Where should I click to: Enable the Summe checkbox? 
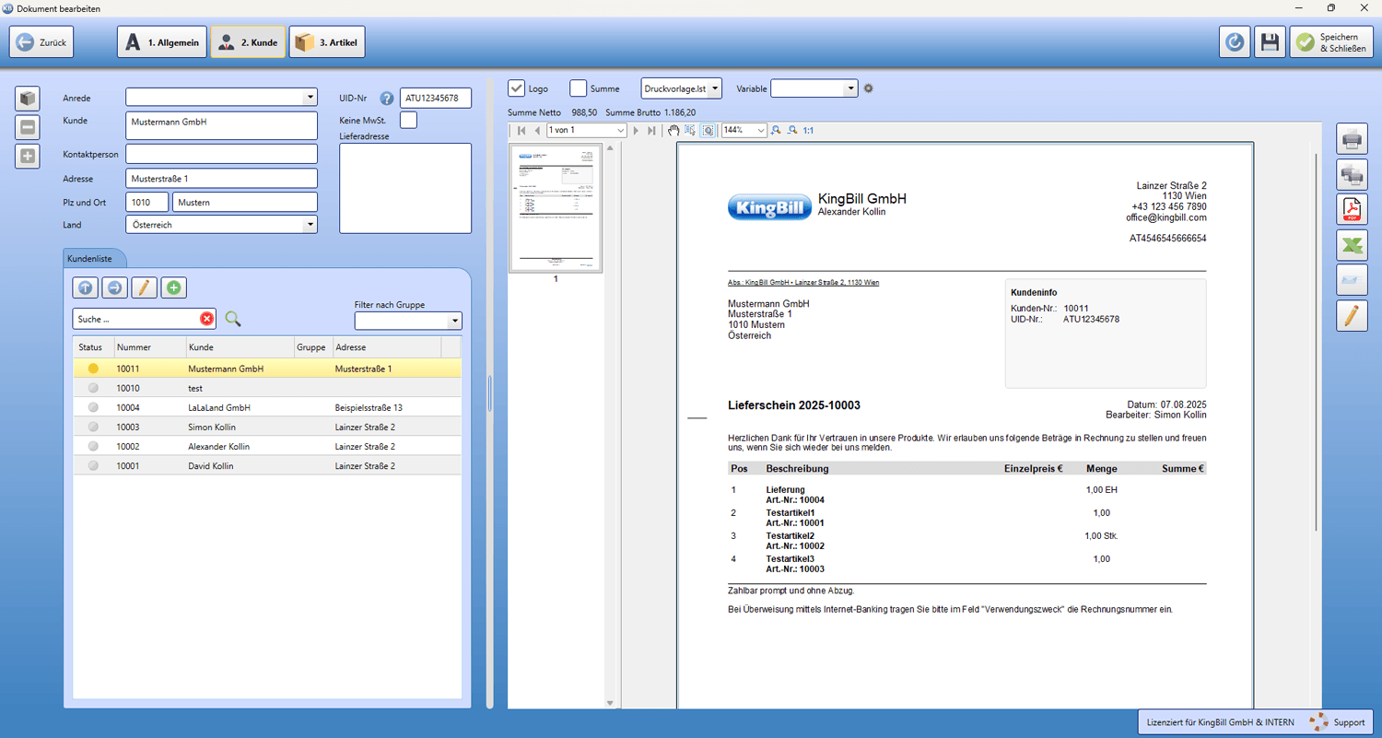[x=578, y=88]
